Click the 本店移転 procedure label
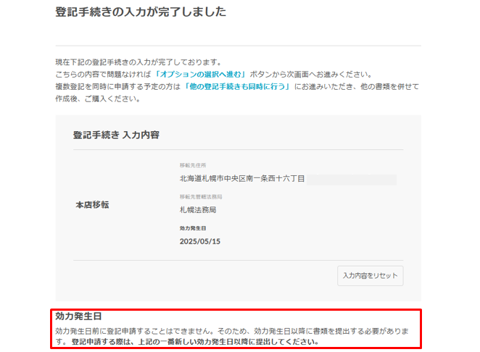This screenshot has height=352, width=480. pos(92,205)
